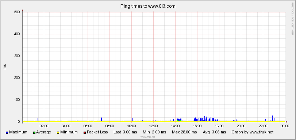Click the red Packet Loss legend swatch
Image resolution: width=296 pixels, height=140 pixels.
(x=85, y=133)
